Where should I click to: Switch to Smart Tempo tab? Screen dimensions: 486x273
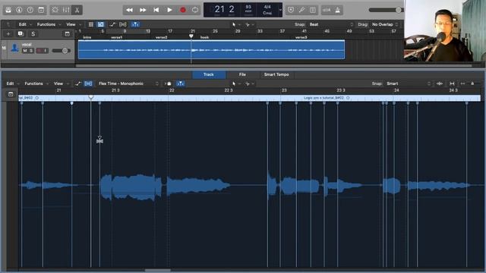(x=276, y=74)
